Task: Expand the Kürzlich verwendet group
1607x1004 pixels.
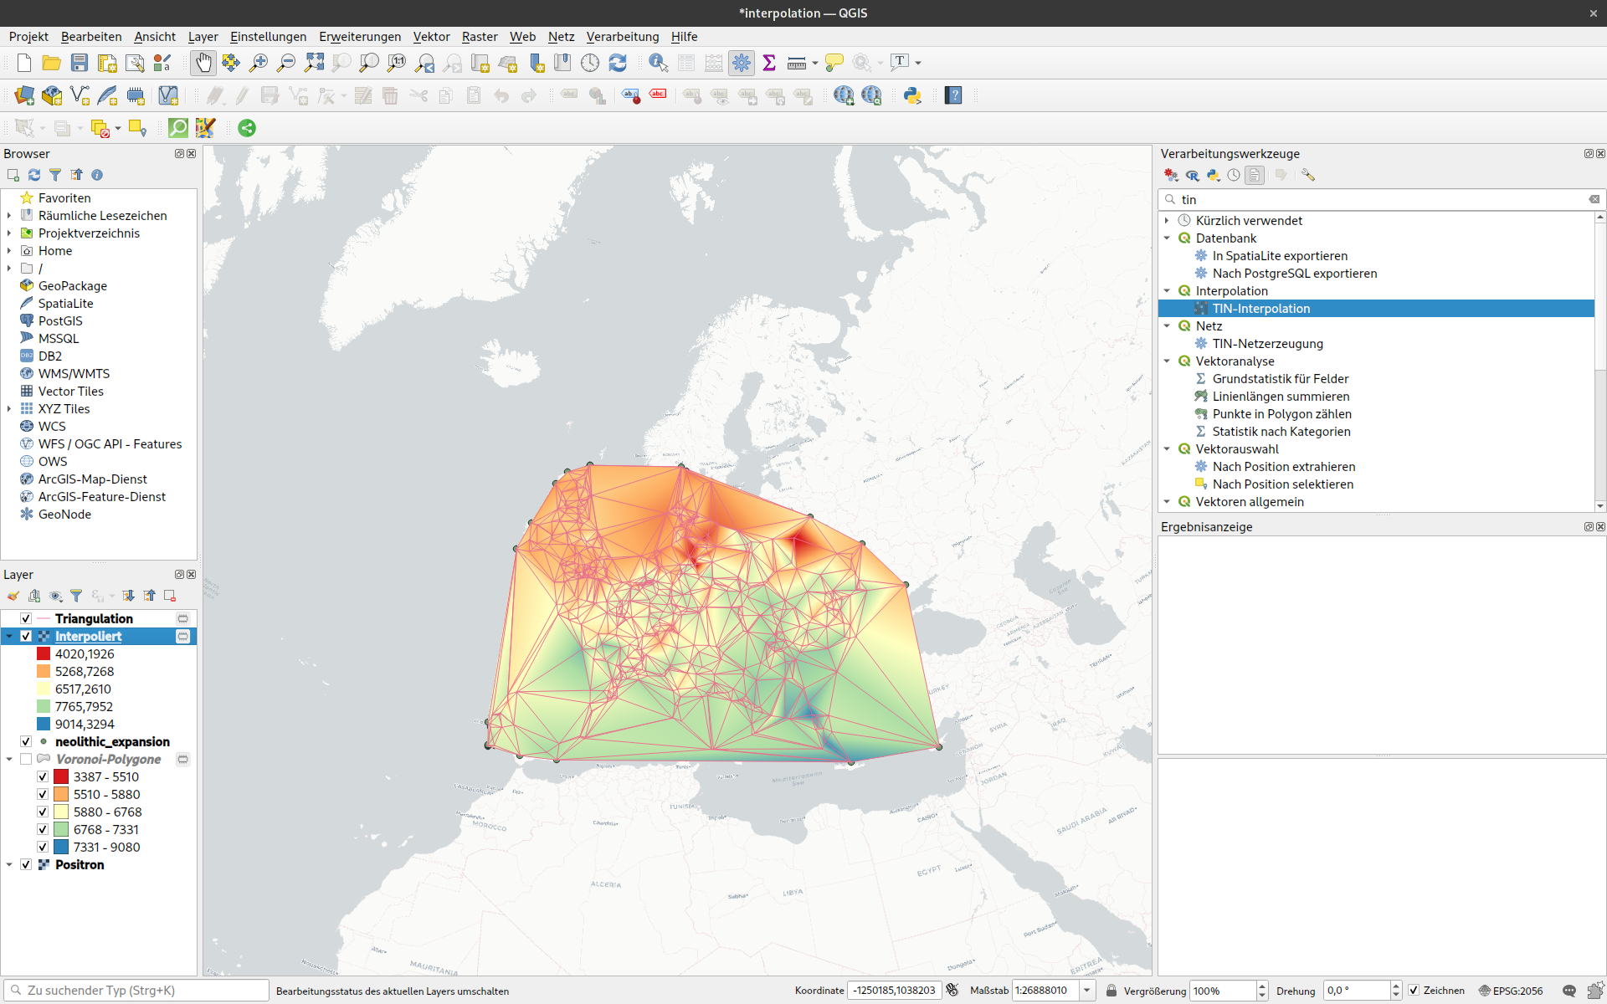Action: (x=1167, y=220)
